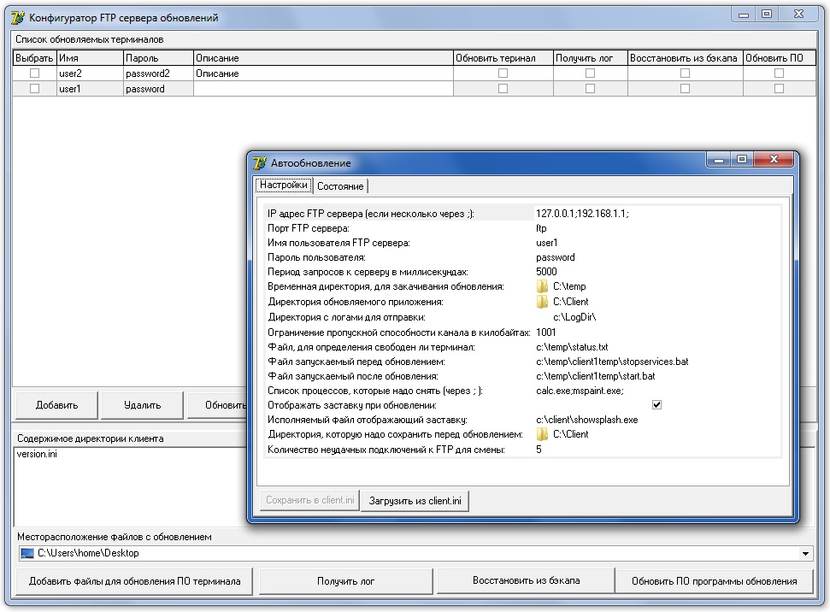Screen dimensions: 830x612
Task: Click the folder icon next to C:\temp
Action: 542,286
